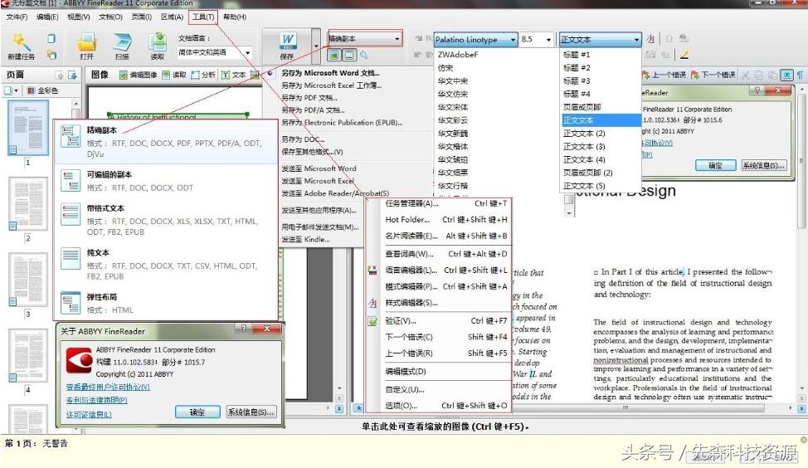Select 华文宋体 from the font list
The image size is (808, 468).
[454, 107]
